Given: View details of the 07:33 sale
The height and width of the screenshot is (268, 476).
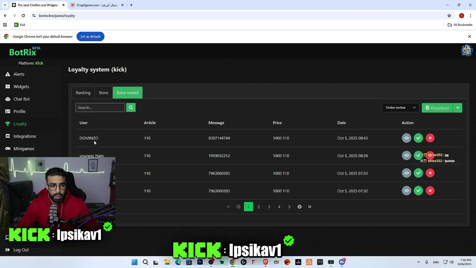Looking at the screenshot, I should pyautogui.click(x=406, y=173).
